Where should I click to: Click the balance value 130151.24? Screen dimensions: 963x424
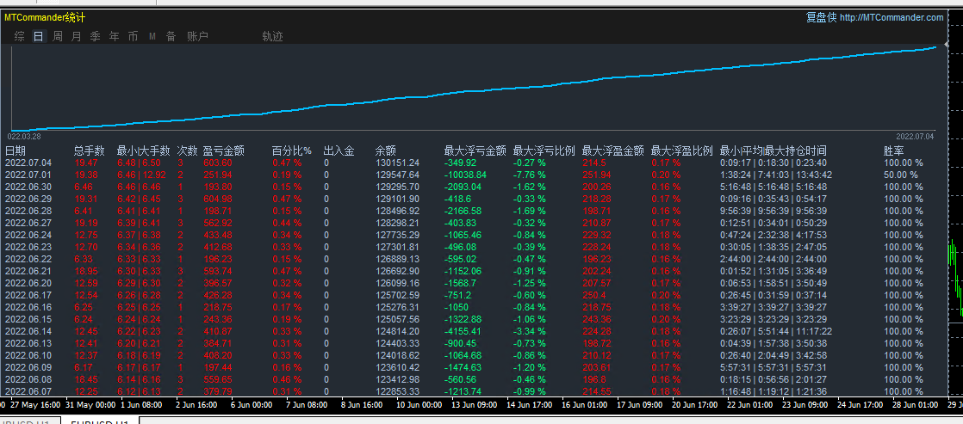tap(397, 163)
